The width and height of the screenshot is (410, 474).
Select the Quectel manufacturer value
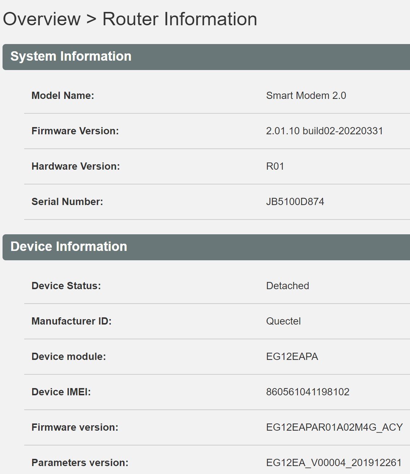(x=283, y=321)
